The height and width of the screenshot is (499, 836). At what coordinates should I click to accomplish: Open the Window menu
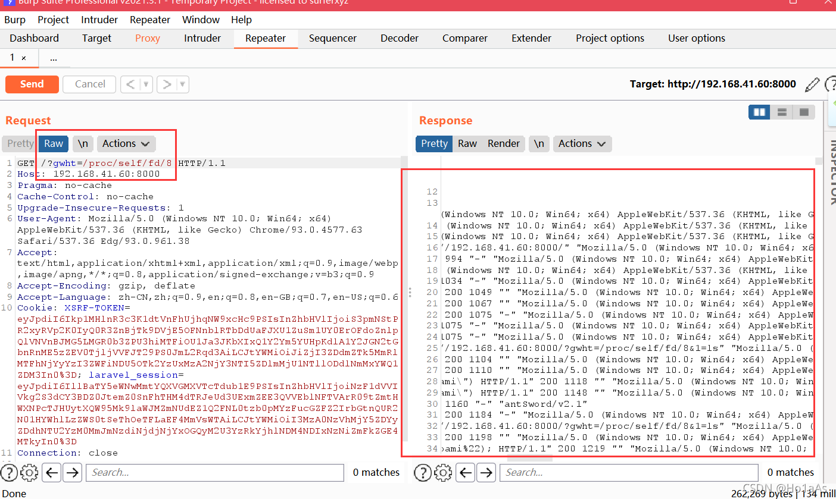[201, 20]
